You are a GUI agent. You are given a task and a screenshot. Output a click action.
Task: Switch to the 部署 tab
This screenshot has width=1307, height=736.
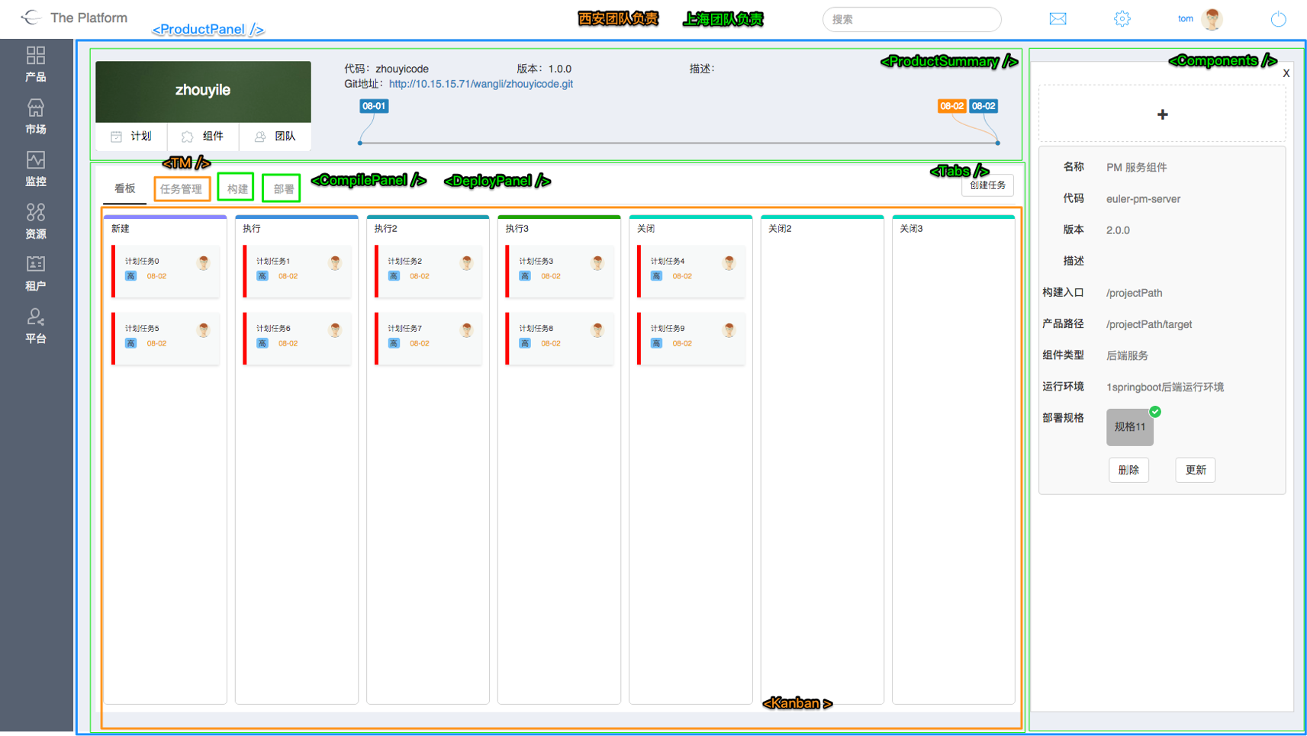pos(283,189)
